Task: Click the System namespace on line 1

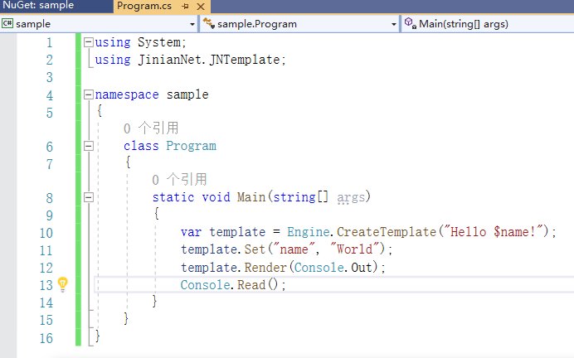Action: point(159,42)
